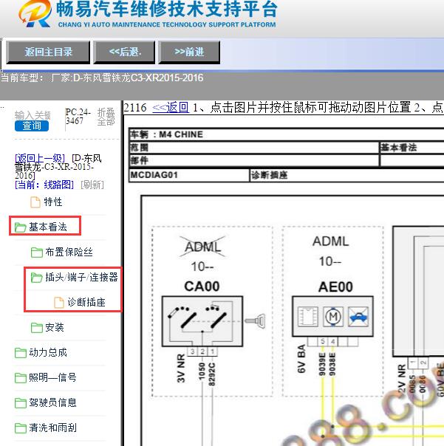444x446 pixels.
Task: Click the 照明—信号 folder icon
Action: point(20,378)
